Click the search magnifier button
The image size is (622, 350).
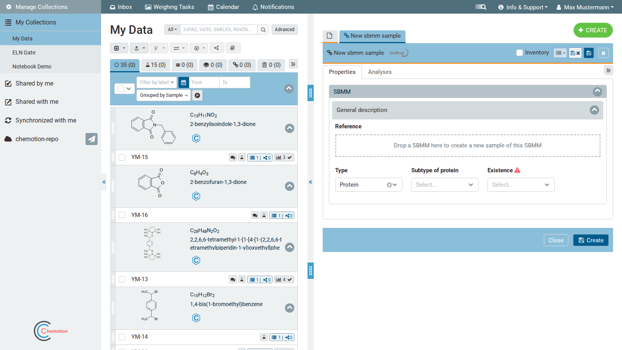click(x=263, y=30)
